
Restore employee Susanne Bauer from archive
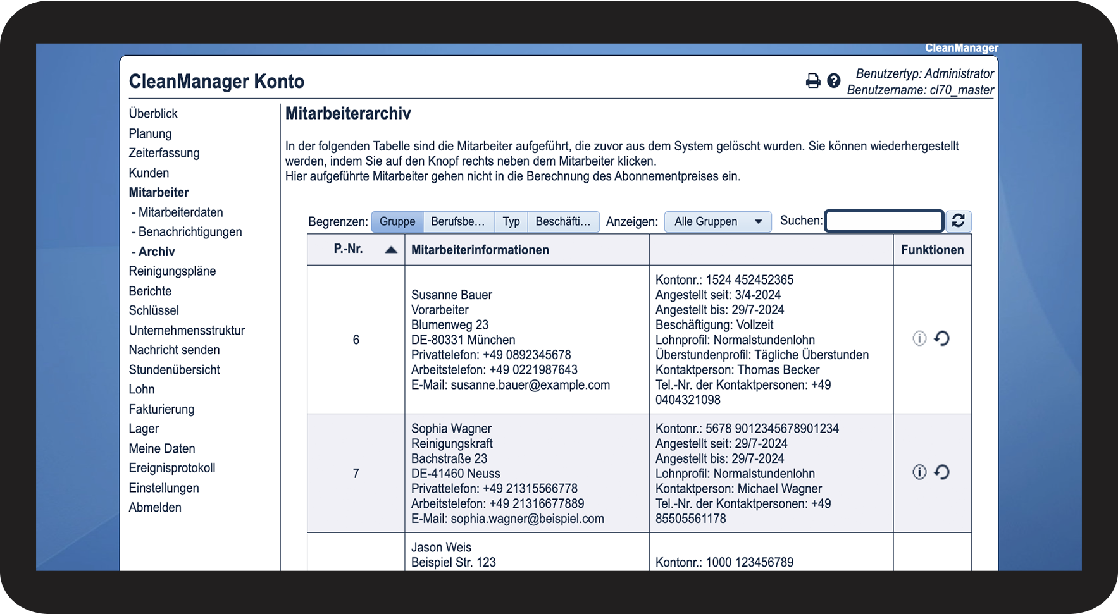941,339
